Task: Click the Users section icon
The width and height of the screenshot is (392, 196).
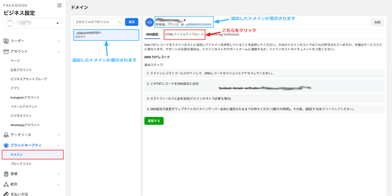Action: pyautogui.click(x=6, y=41)
